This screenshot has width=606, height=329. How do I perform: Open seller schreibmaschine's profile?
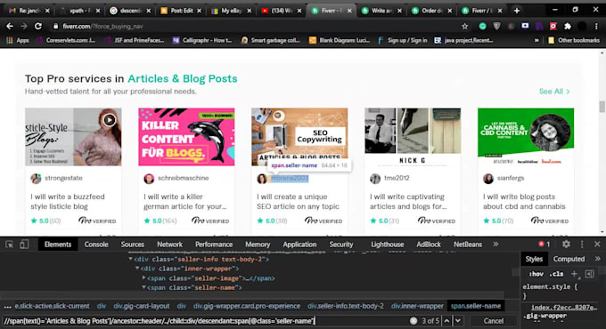pos(184,178)
